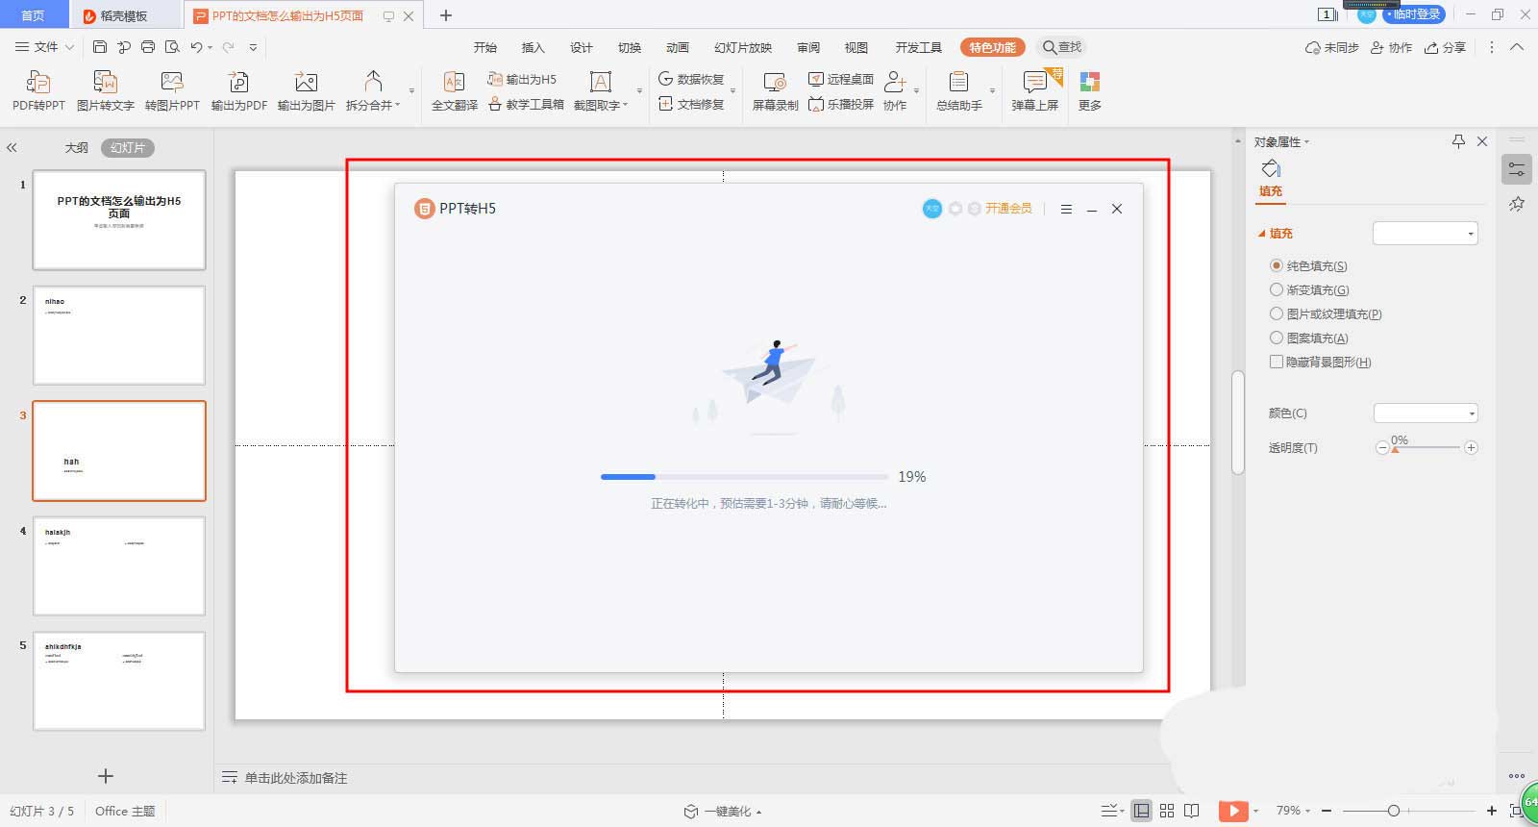Image resolution: width=1538 pixels, height=827 pixels.
Task: Click the zoom slider handle in status bar
Action: tap(1394, 811)
